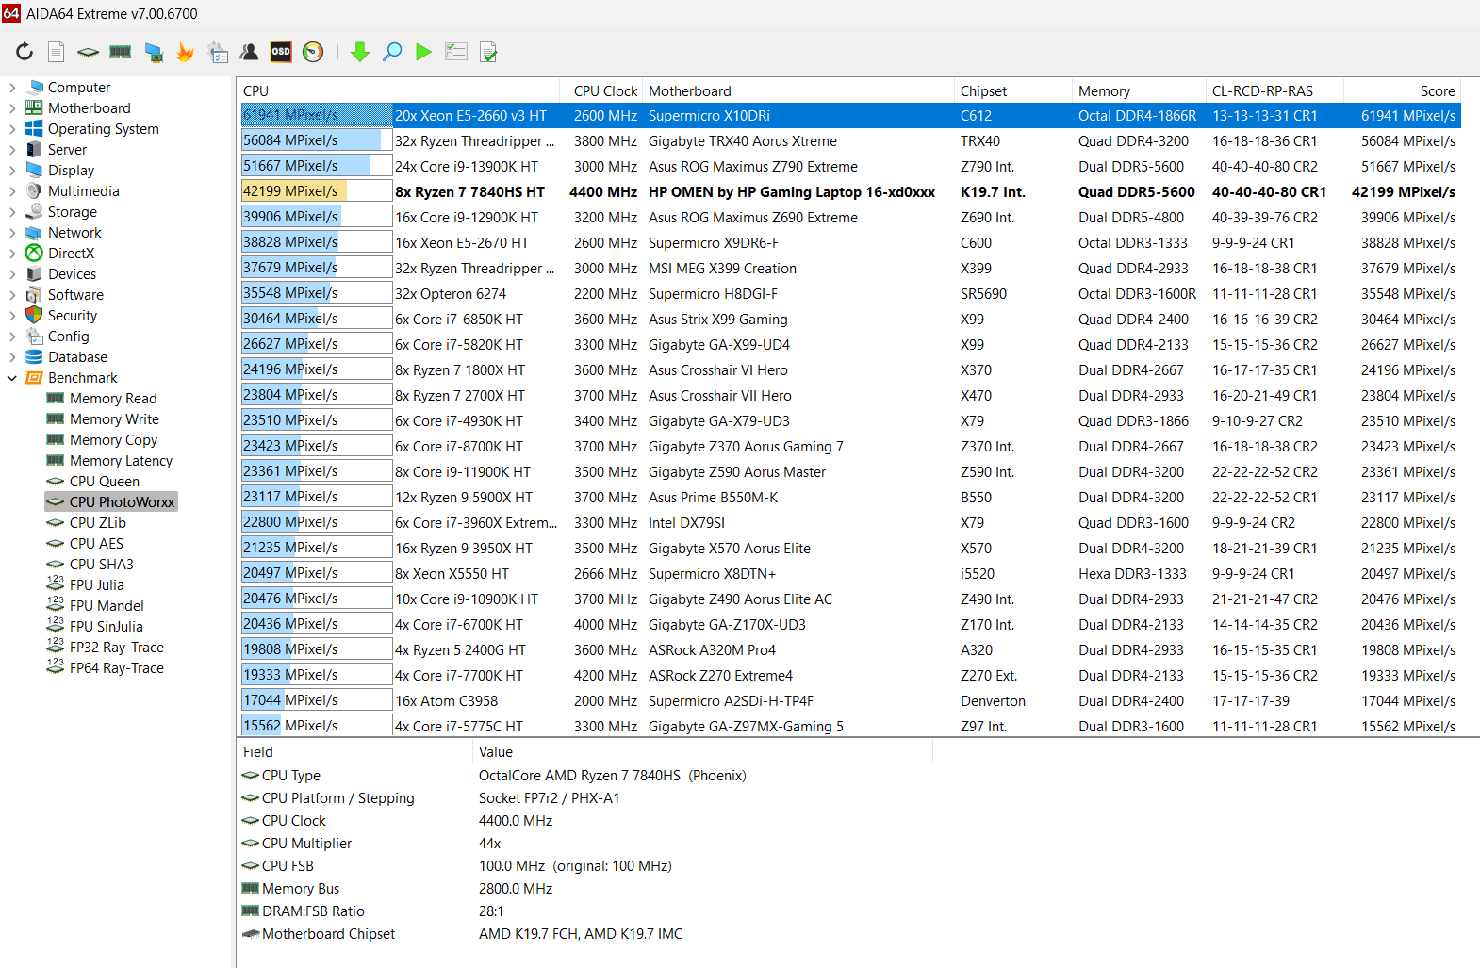Sort by the Motherboard column header
The height and width of the screenshot is (968, 1480).
(798, 91)
